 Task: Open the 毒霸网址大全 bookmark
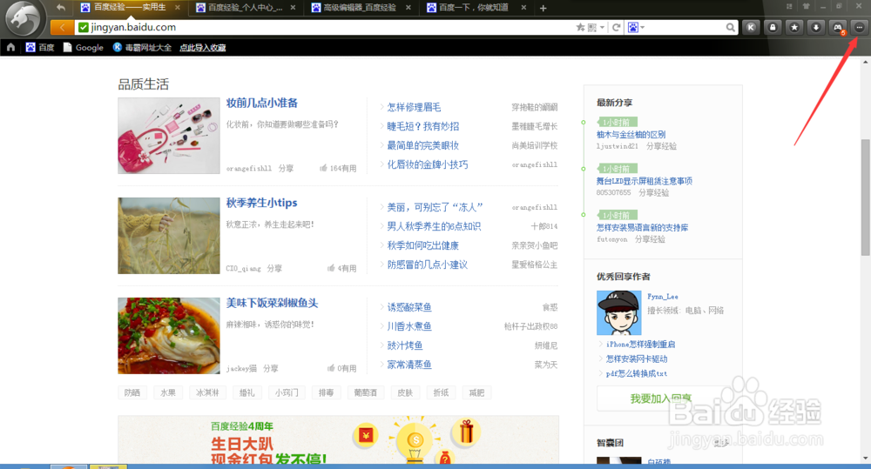tap(142, 47)
